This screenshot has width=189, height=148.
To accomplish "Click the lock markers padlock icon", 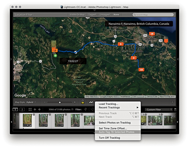I will coord(83,102).
